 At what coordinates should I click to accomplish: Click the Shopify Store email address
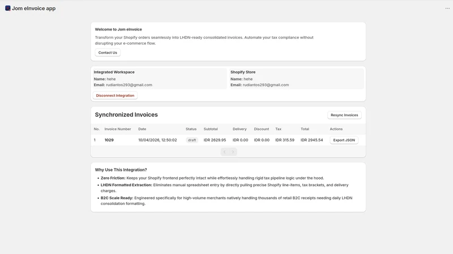[266, 85]
